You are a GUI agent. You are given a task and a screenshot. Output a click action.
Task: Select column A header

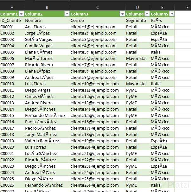click(x=12, y=8)
